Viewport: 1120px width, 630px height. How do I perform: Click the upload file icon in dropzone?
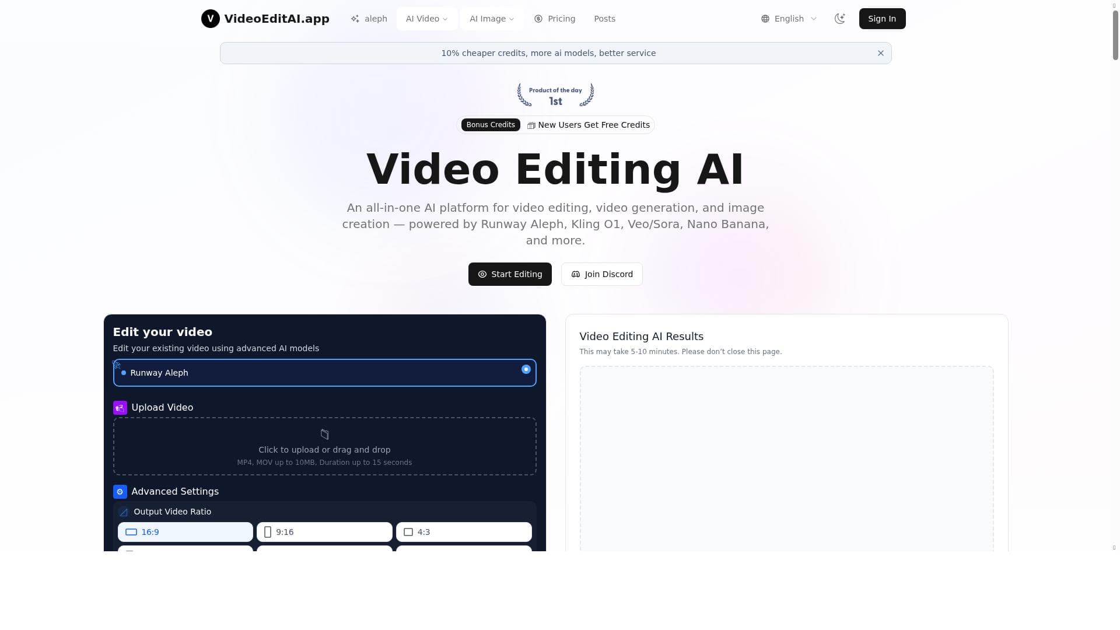point(325,434)
